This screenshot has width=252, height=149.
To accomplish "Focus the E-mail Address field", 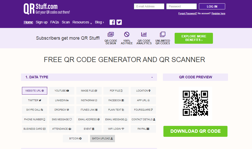I will point(149,6).
